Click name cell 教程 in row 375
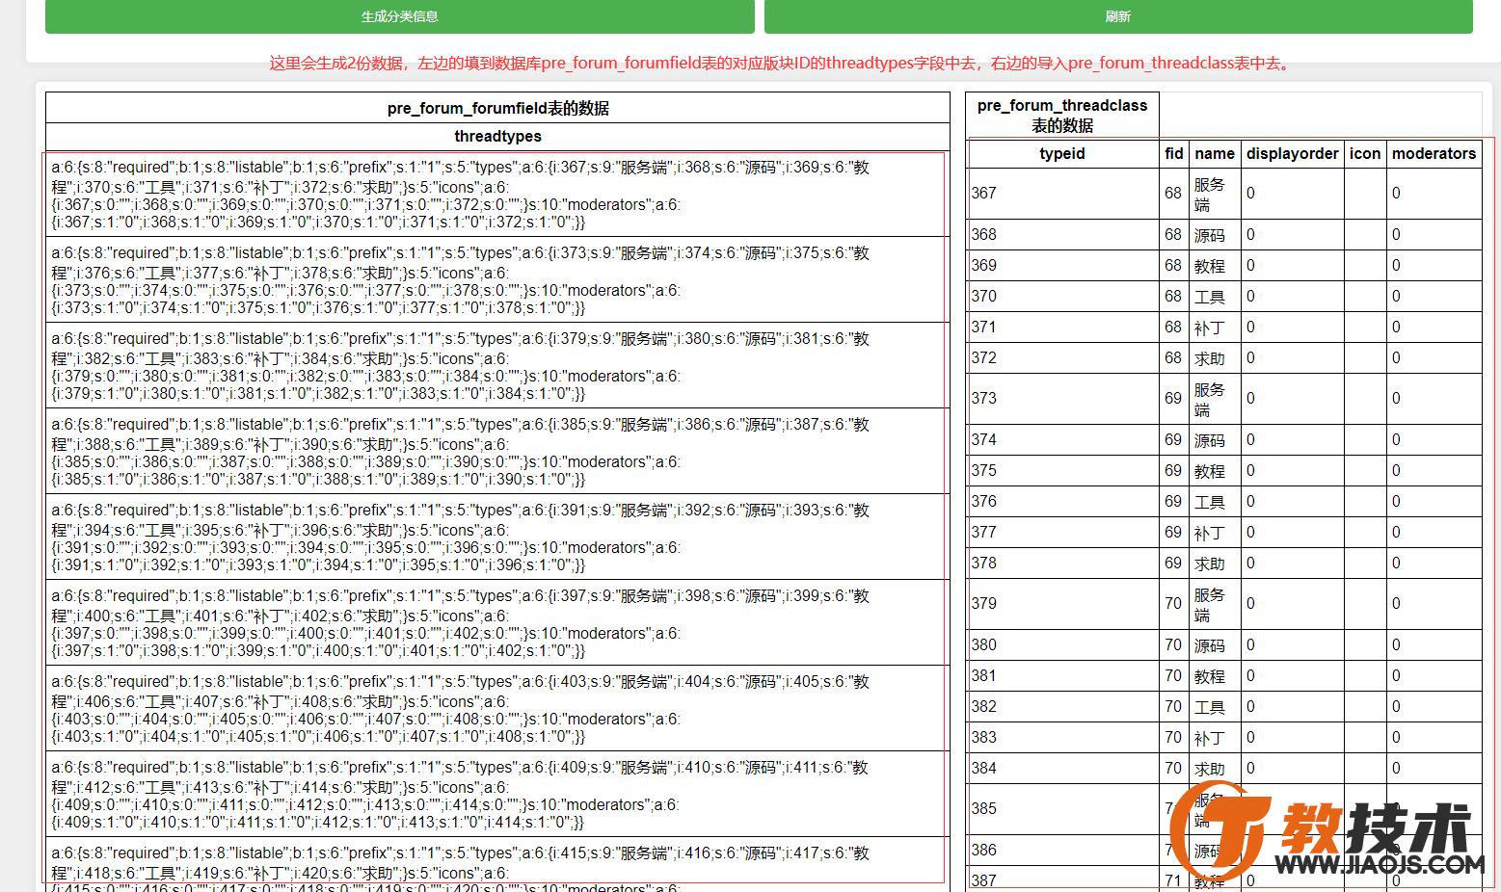Screen dimensions: 1501x892 (1215, 470)
